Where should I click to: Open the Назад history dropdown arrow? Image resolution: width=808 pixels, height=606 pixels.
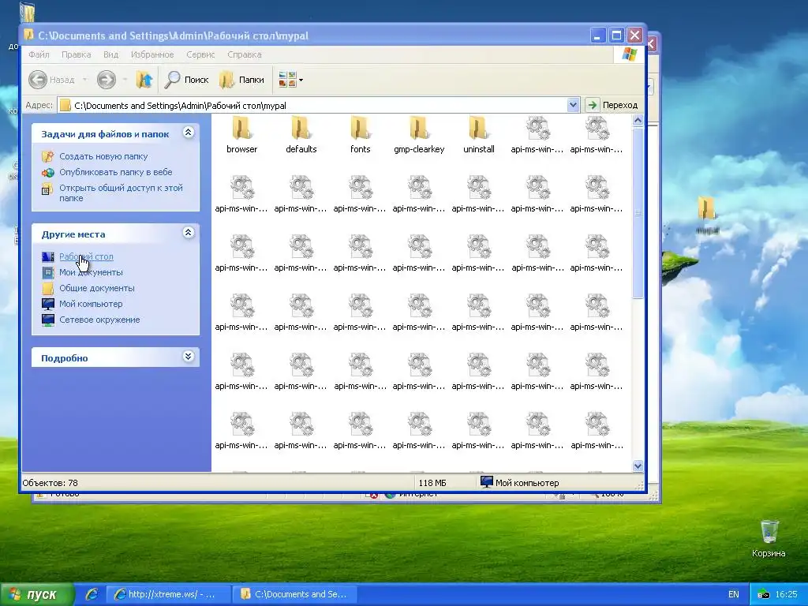84,80
